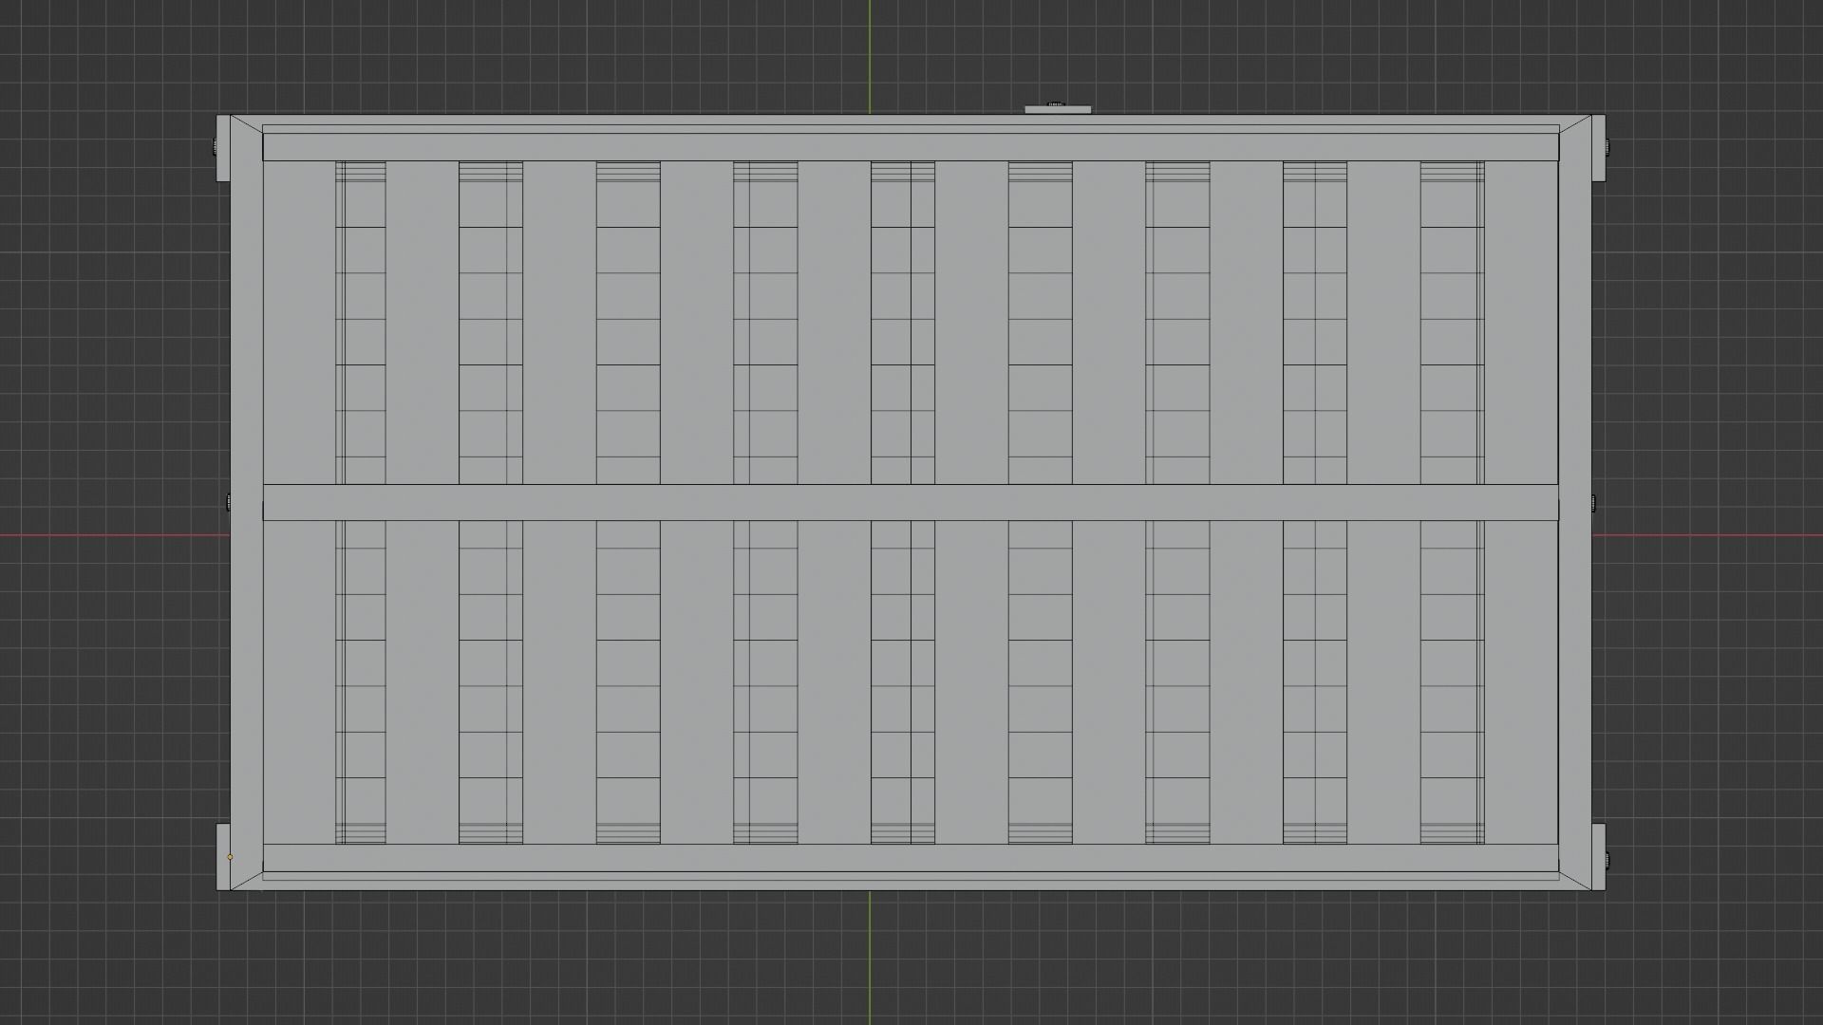This screenshot has width=1823, height=1025.
Task: Select the small bolt on right side at crossbar
Action: pos(1594,502)
